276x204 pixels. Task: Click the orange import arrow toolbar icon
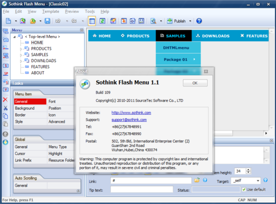point(124,21)
